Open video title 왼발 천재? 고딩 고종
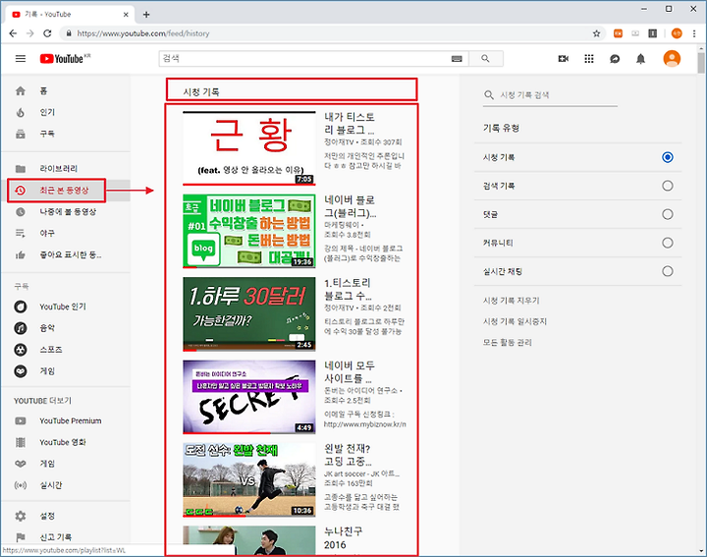Image resolution: width=707 pixels, height=557 pixels. point(348,455)
